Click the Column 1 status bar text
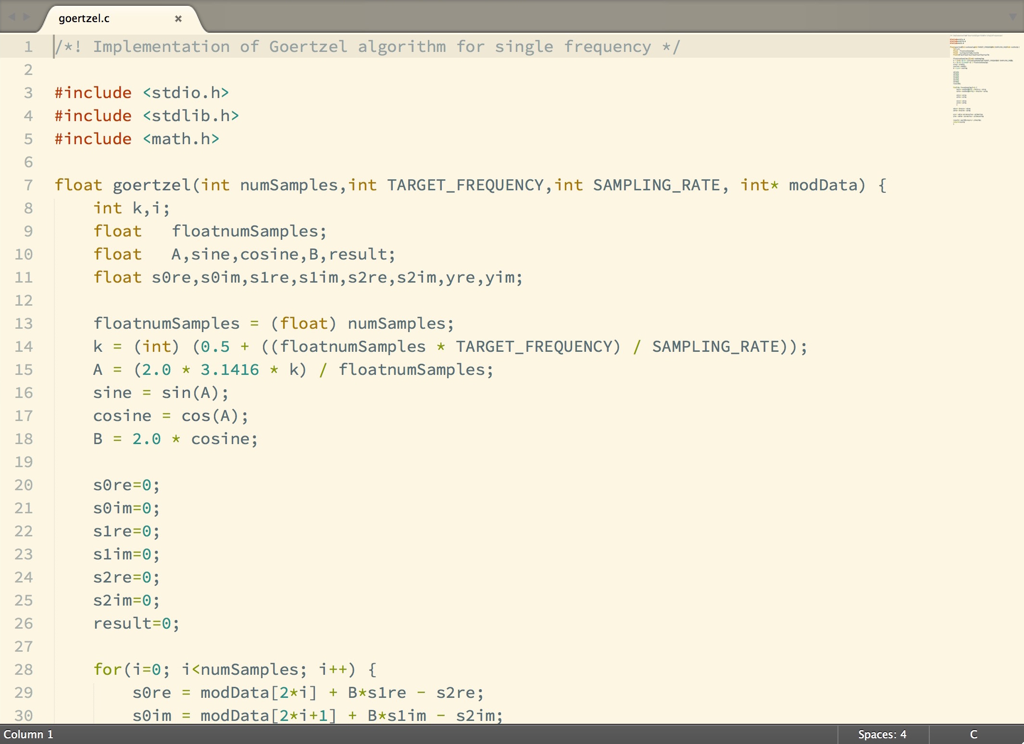 click(x=28, y=734)
